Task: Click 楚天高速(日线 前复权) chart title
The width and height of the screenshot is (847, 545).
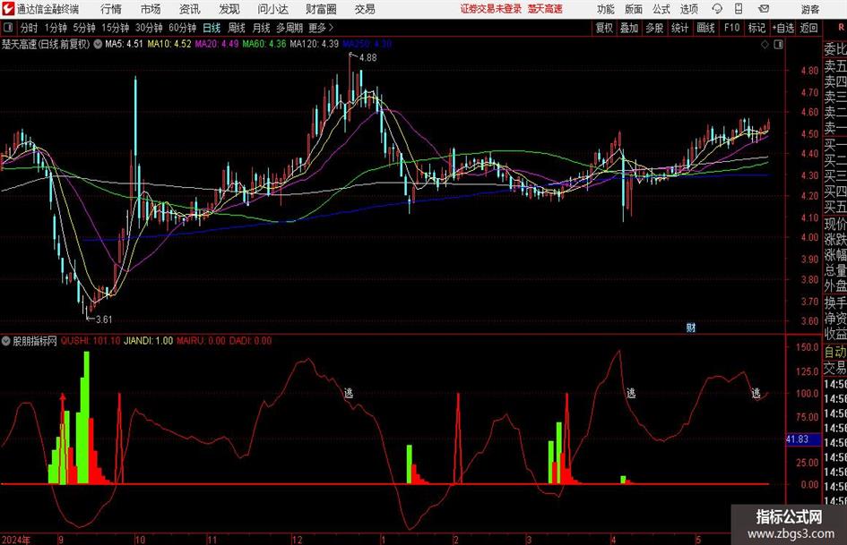Action: [x=46, y=44]
